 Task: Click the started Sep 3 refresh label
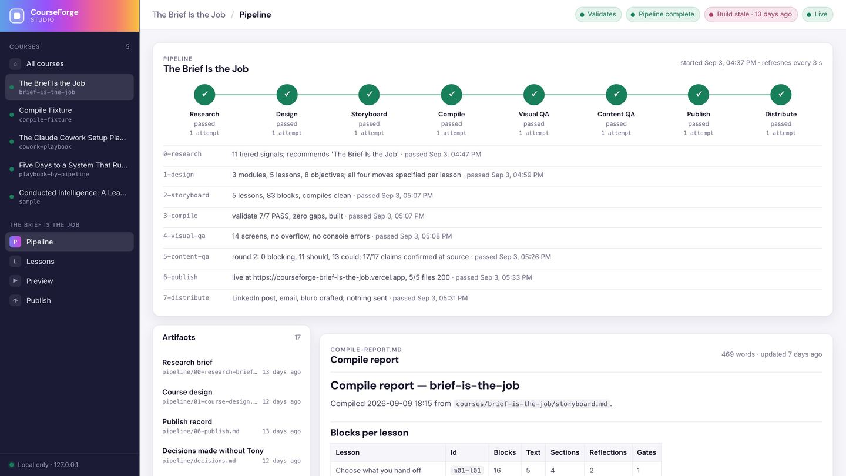tap(751, 63)
